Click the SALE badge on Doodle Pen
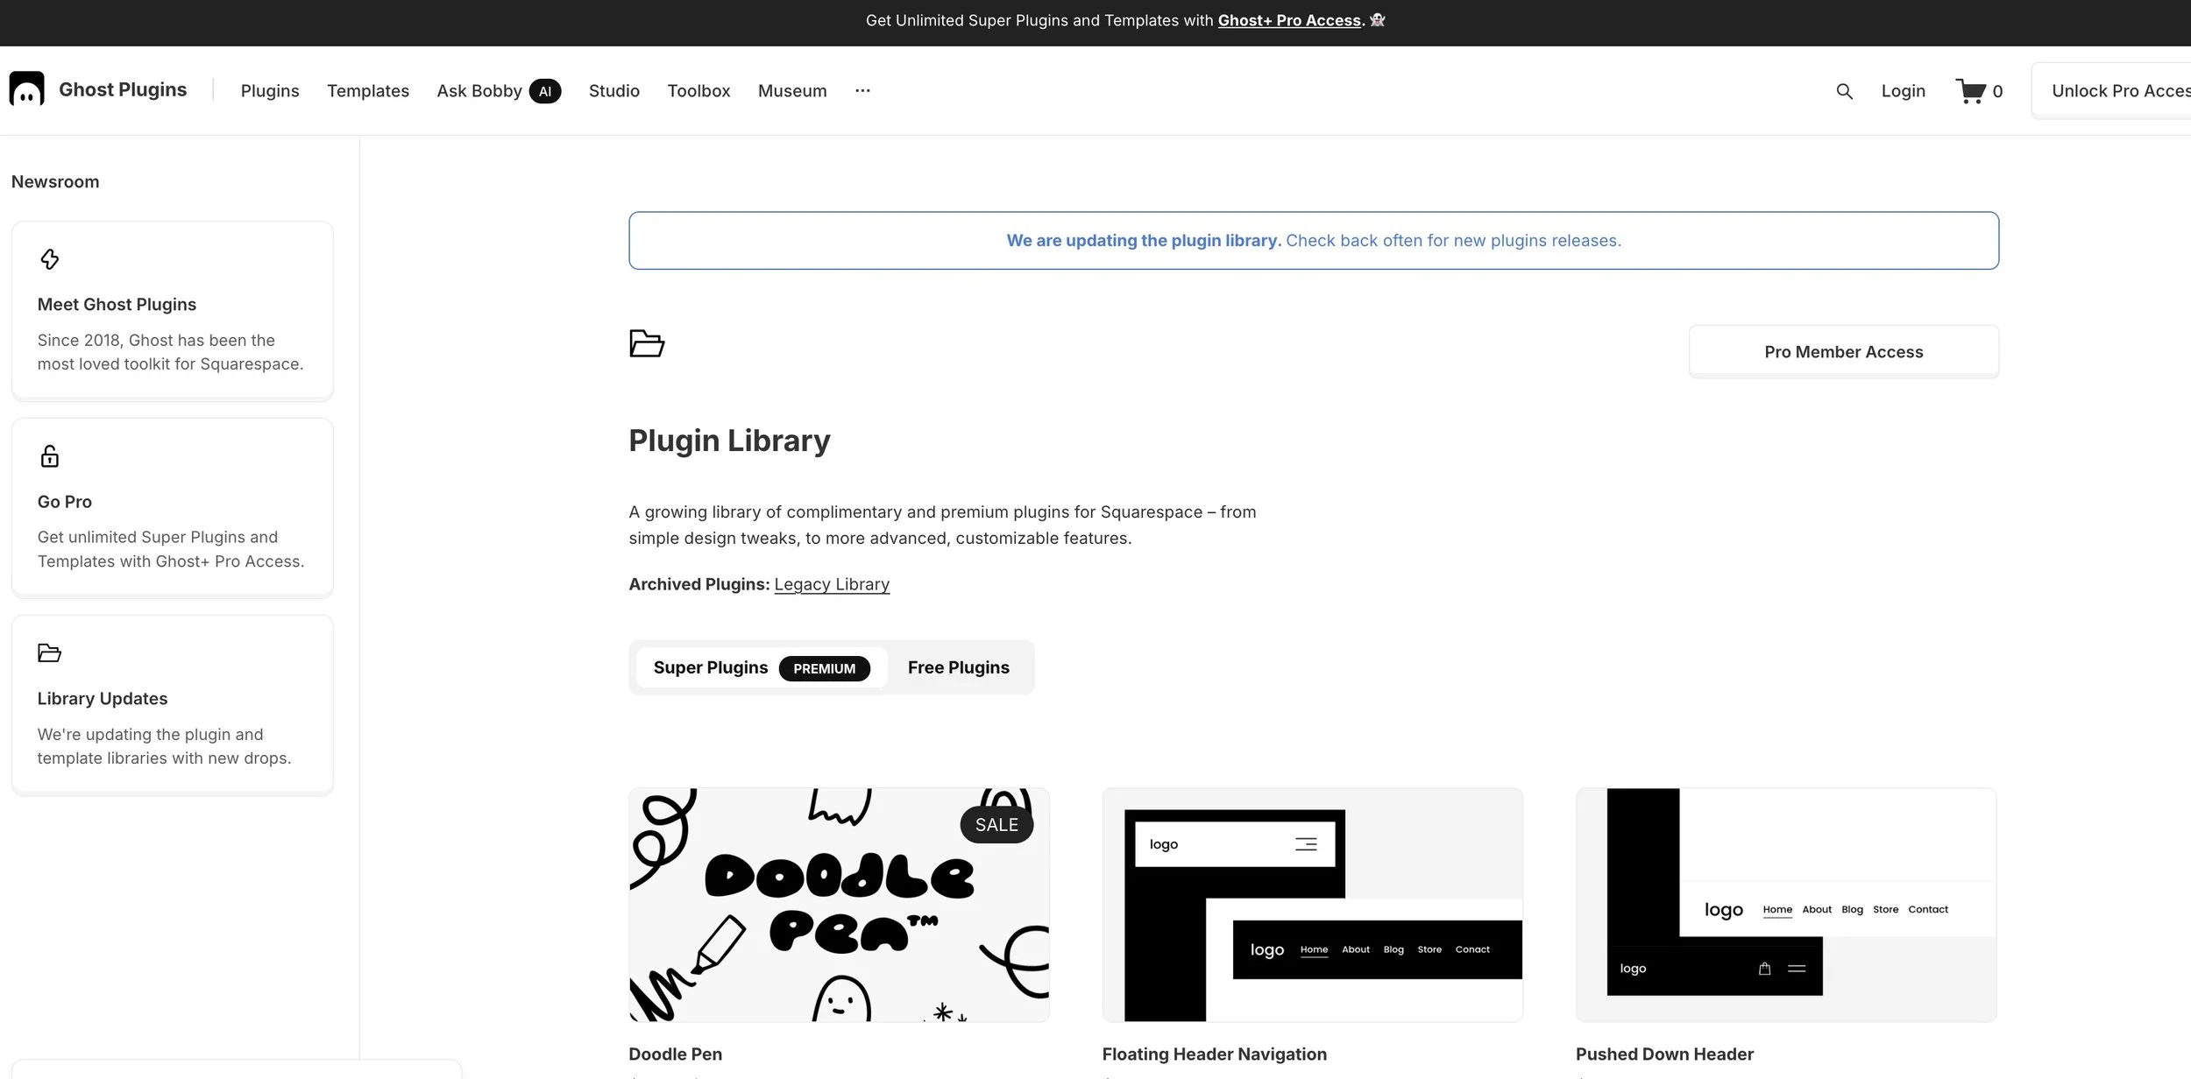Image resolution: width=2191 pixels, height=1079 pixels. tap(996, 825)
